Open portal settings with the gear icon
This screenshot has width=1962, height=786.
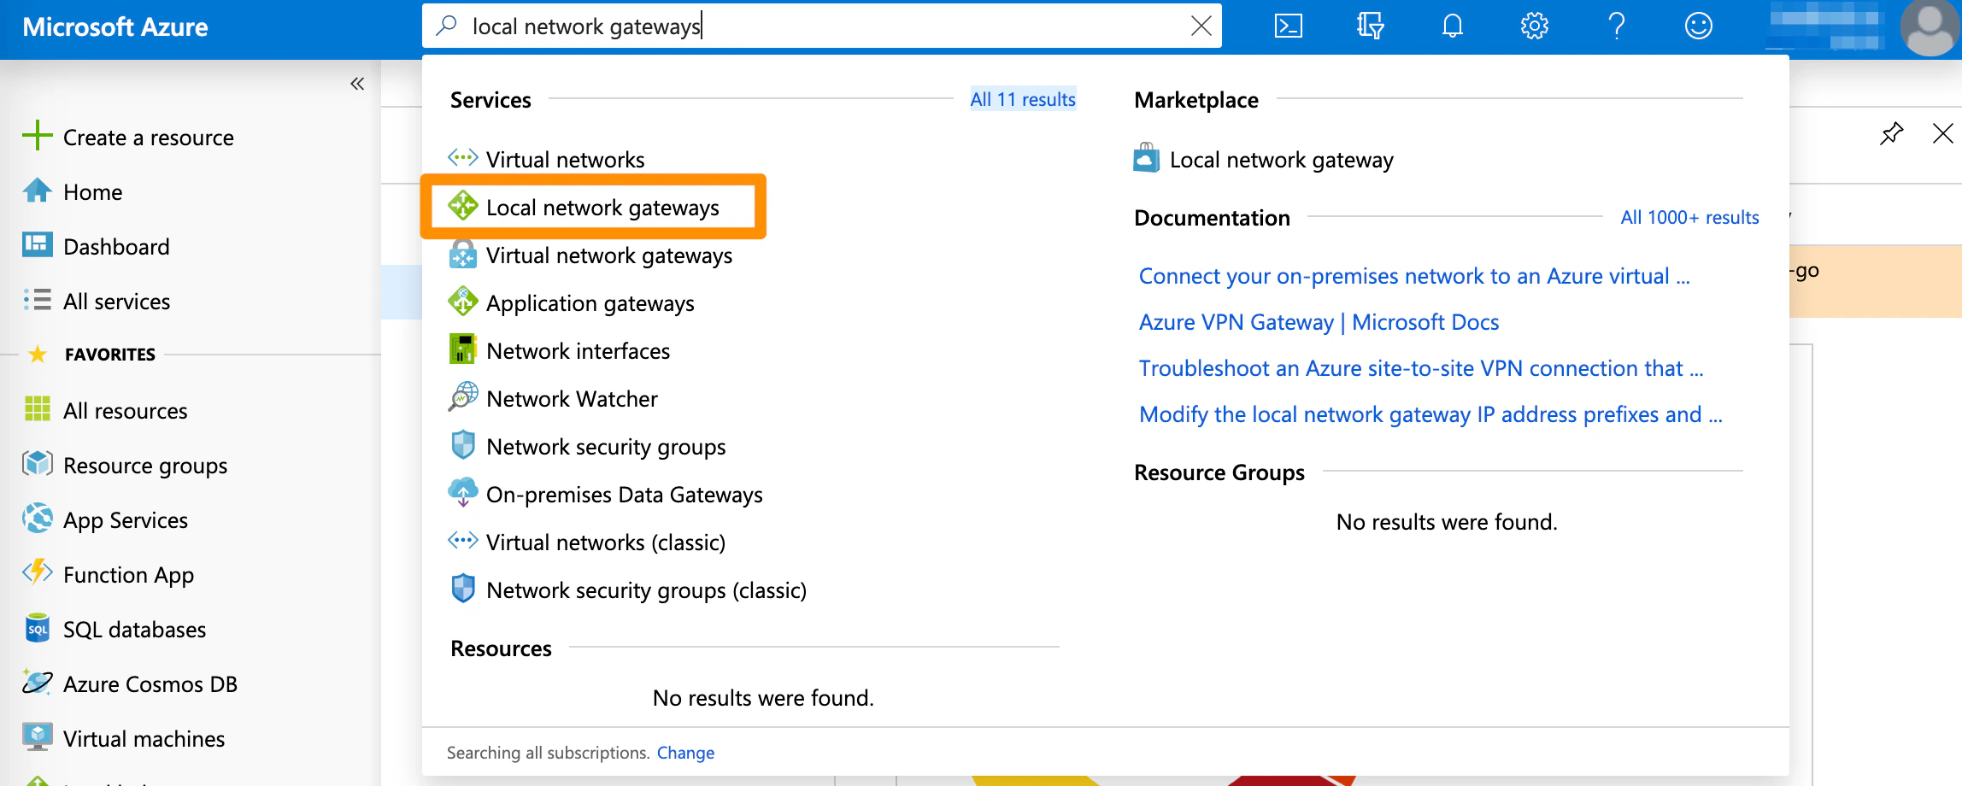[1534, 26]
